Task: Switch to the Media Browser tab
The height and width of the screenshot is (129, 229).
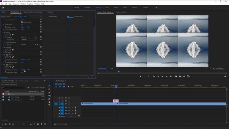Action: pos(24,81)
